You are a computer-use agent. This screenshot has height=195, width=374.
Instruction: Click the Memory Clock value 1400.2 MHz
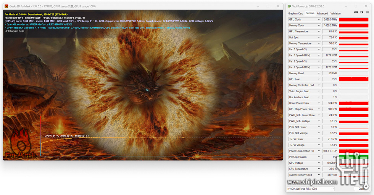(330, 26)
